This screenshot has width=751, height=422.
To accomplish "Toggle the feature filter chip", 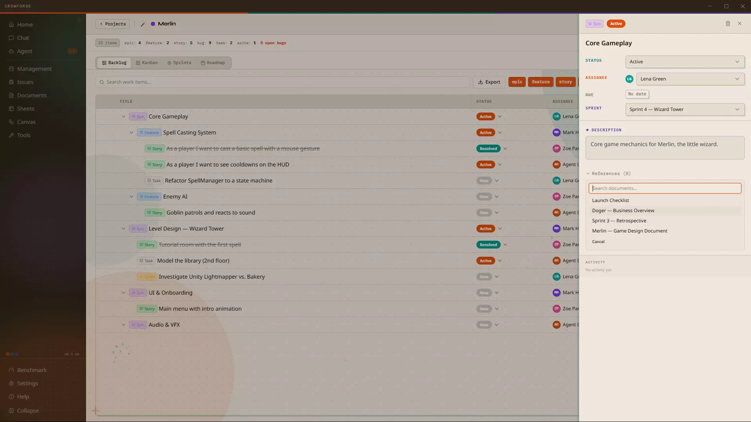I will [x=541, y=82].
